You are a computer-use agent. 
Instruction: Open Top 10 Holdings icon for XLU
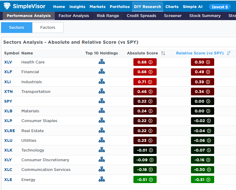[102, 140]
